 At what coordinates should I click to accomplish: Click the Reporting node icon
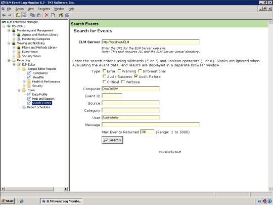14,60
